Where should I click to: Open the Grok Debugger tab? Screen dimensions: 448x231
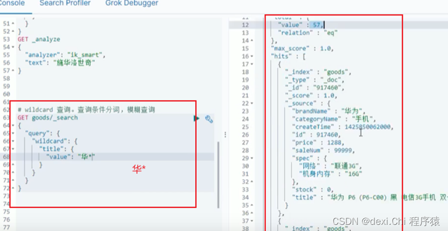132,4
